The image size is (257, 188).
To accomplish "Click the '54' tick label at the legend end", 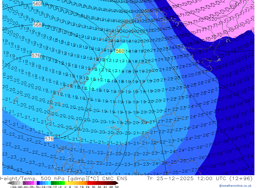I will (117, 187).
